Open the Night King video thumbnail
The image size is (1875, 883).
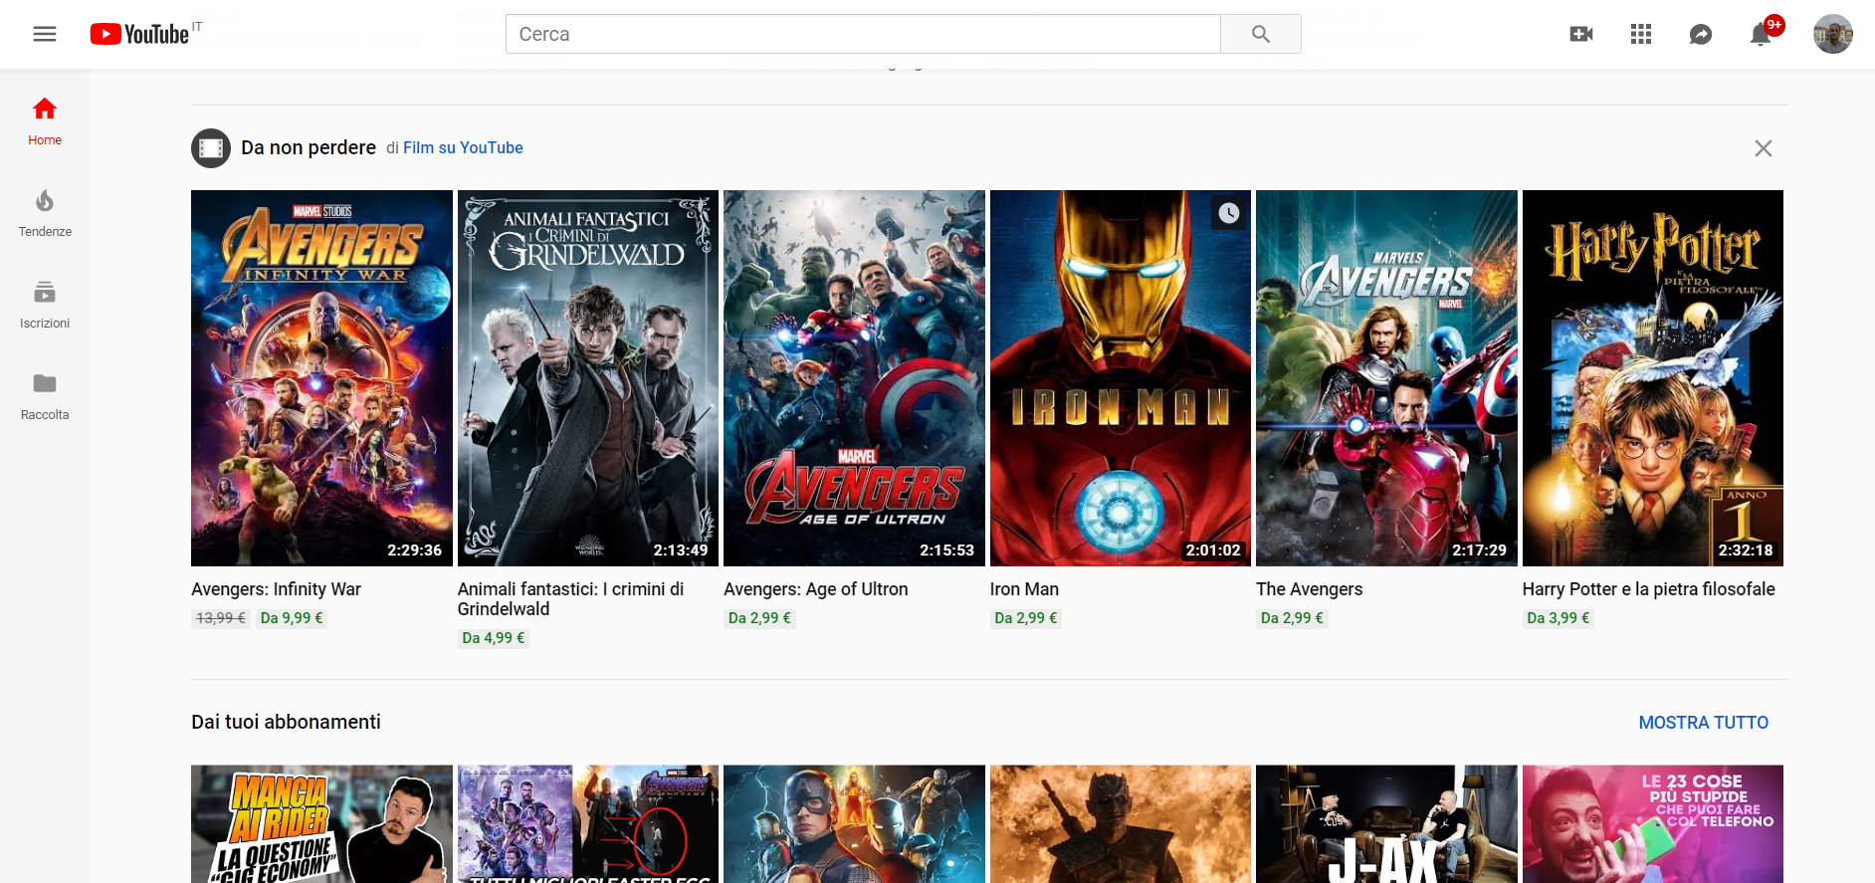[1120, 824]
